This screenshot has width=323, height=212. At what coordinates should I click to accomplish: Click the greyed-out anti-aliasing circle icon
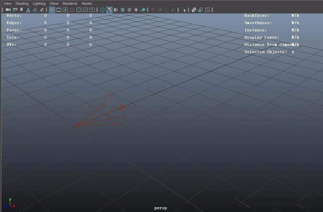coord(166,10)
